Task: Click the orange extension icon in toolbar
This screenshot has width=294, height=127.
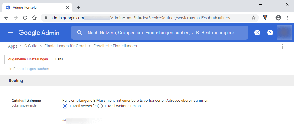Action: (265, 18)
